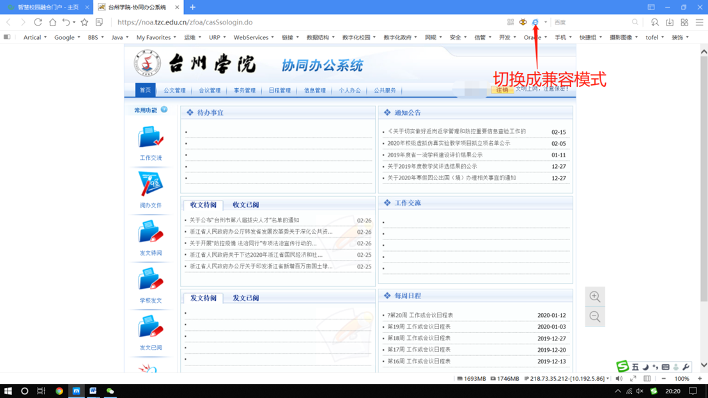This screenshot has height=398, width=708.
Task: Toggle browser sound mute in status bar
Action: [x=619, y=379]
